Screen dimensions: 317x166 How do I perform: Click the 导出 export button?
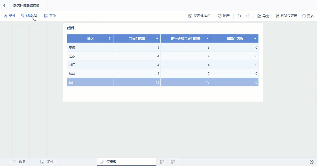point(263,16)
